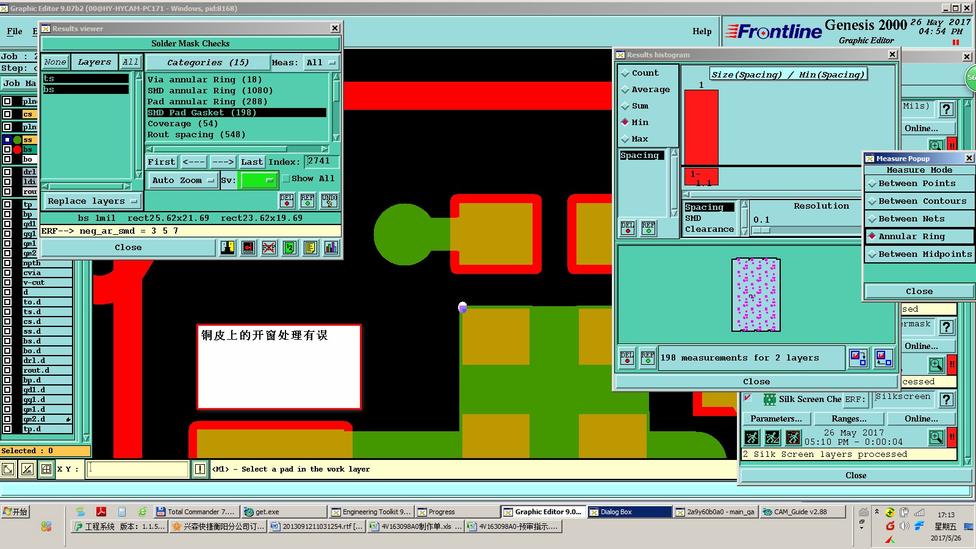Go to previous result with <--- button
976x549 pixels.
194,162
